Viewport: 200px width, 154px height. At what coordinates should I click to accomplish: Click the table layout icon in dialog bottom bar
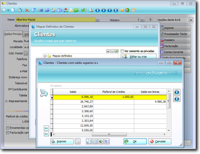[95, 142]
